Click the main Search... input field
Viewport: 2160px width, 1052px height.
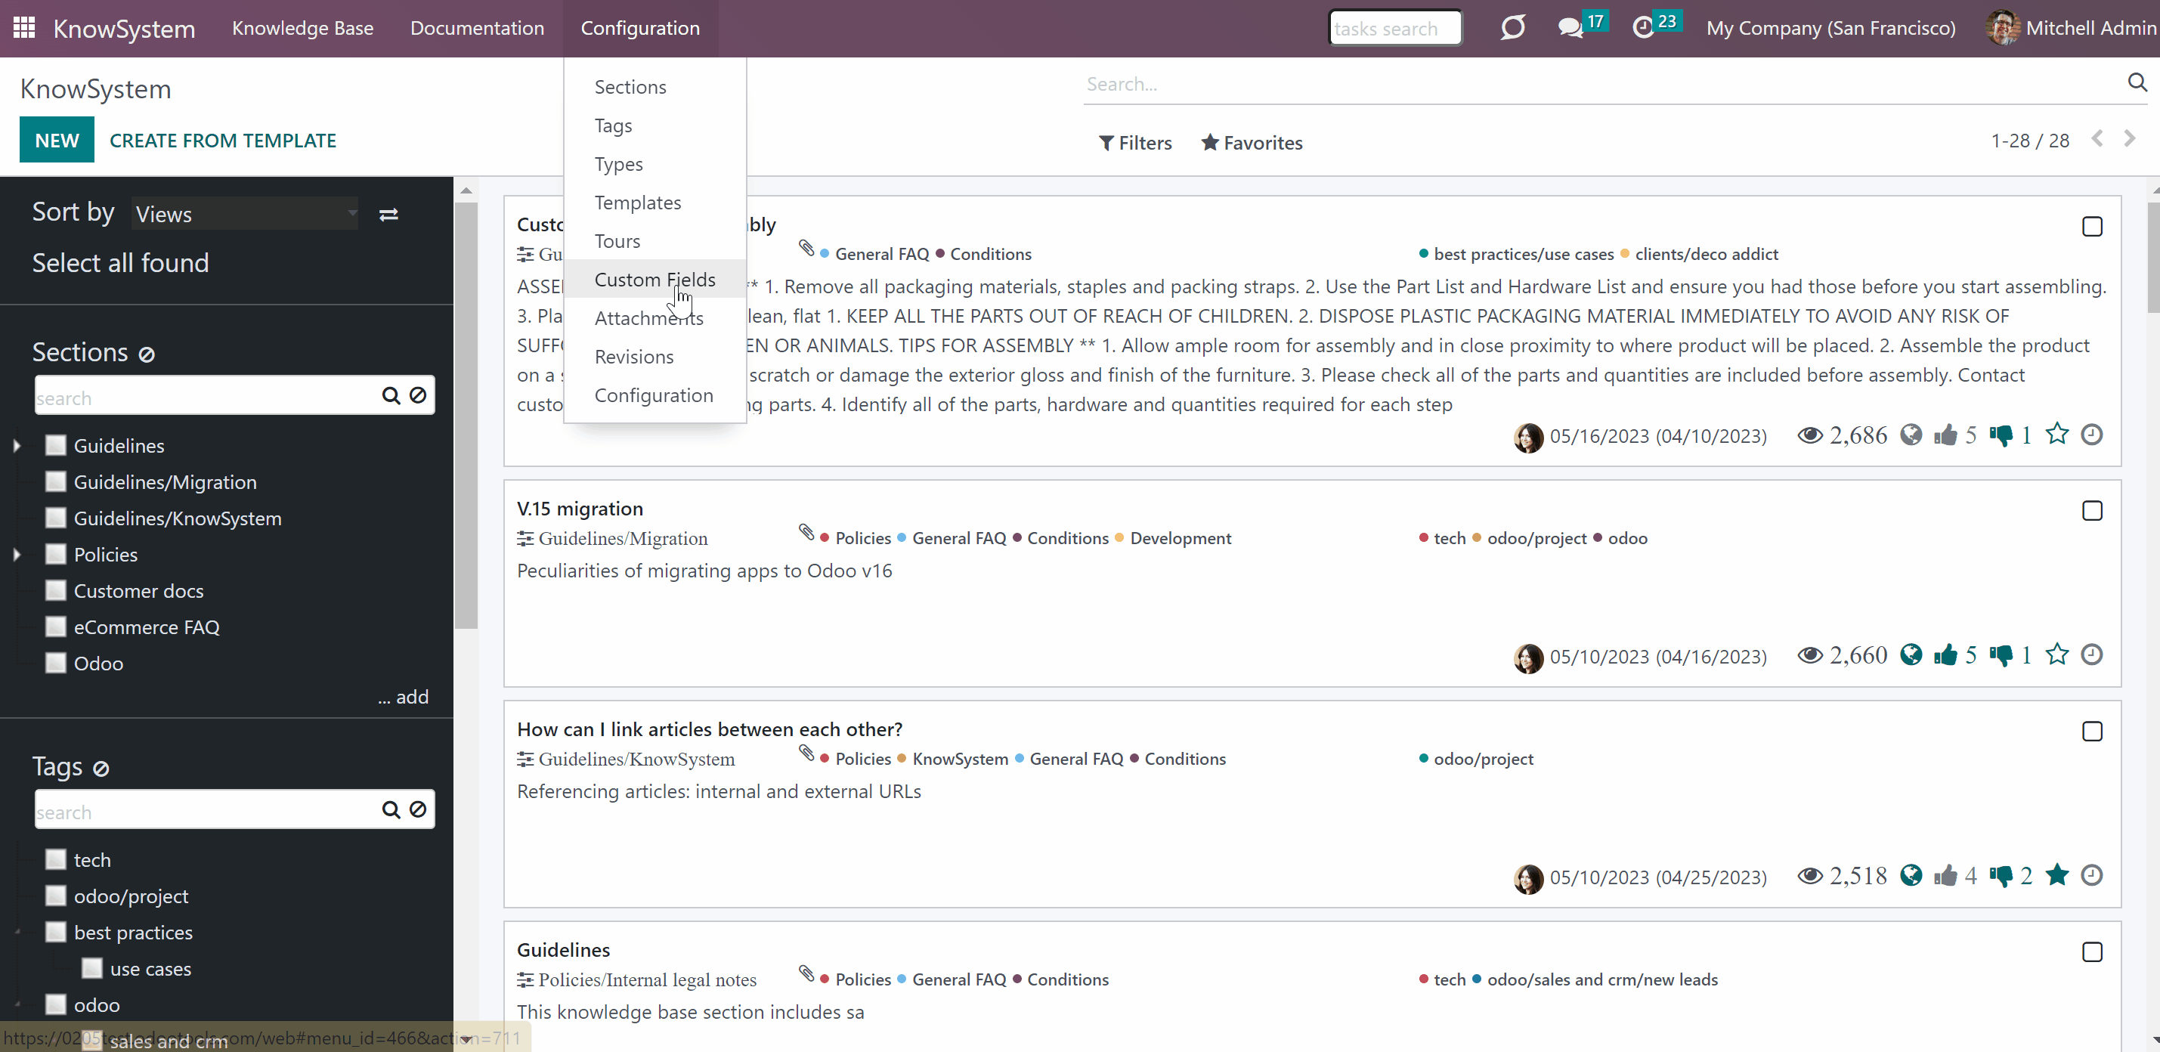pos(1600,84)
